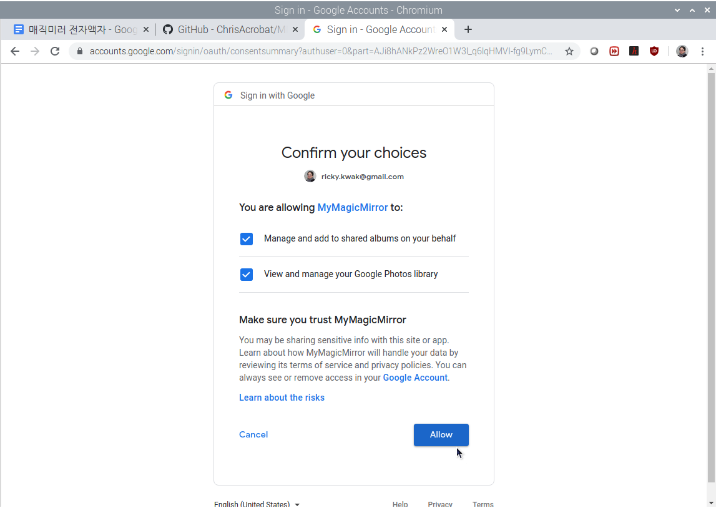Image resolution: width=716 pixels, height=508 pixels.
Task: View site info via the padlock icon
Action: tap(80, 51)
